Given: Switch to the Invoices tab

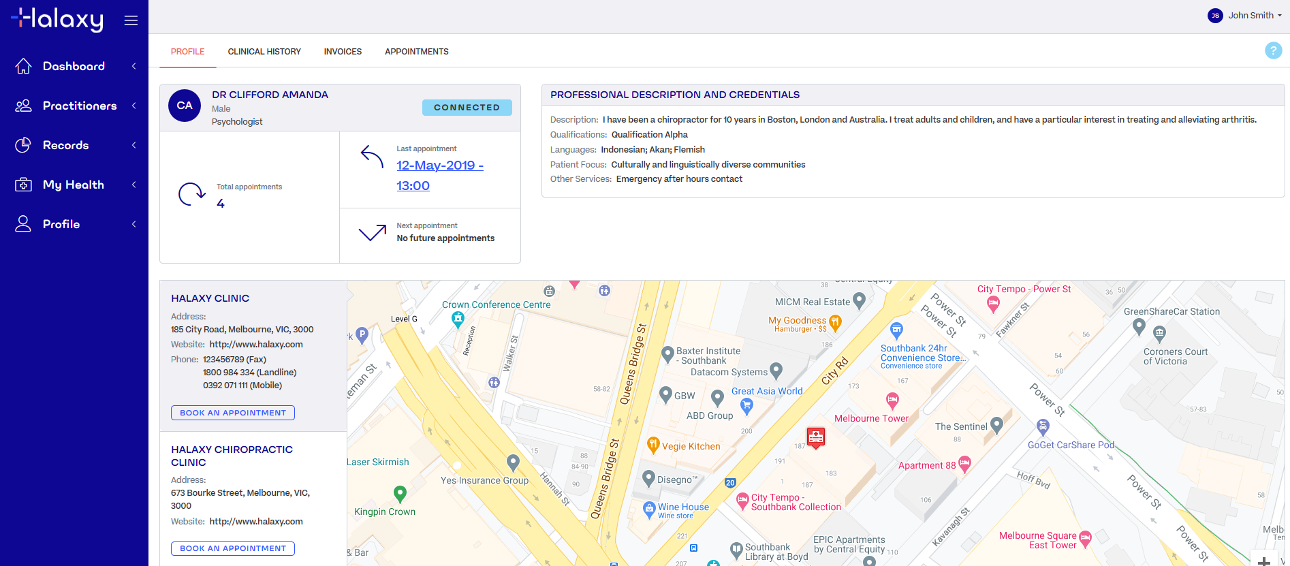Looking at the screenshot, I should (x=343, y=52).
